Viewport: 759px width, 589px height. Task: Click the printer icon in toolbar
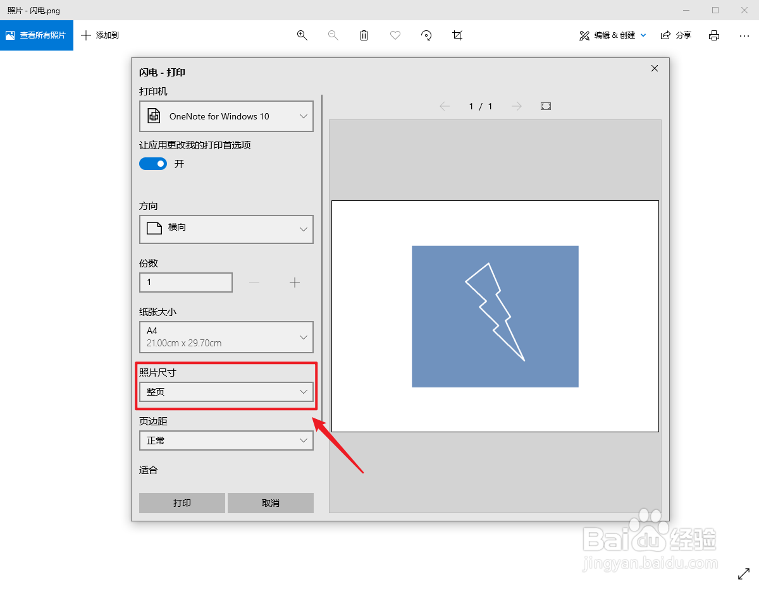pyautogui.click(x=714, y=35)
